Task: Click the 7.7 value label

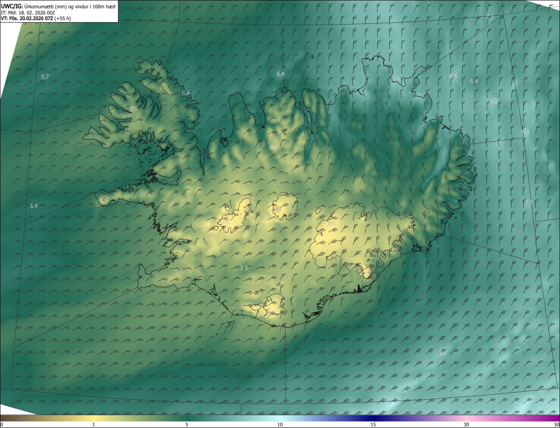Action: point(529,203)
